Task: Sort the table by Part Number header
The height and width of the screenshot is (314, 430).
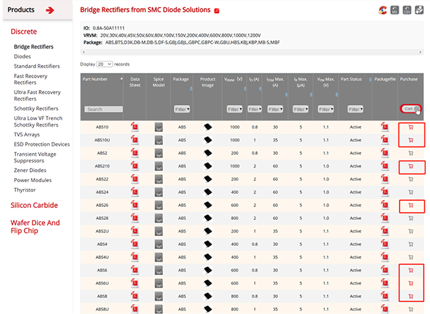Action: [96, 79]
